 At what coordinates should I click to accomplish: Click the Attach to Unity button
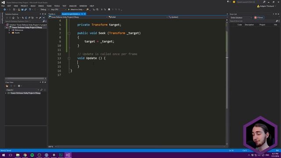tap(76, 10)
